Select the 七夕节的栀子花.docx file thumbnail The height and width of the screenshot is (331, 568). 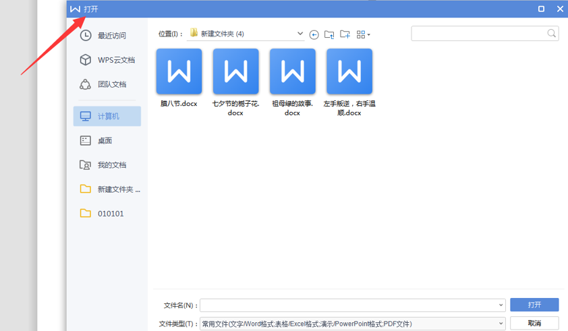coord(236,71)
